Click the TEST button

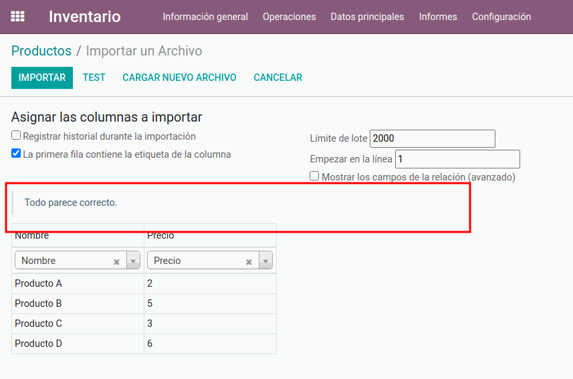pos(94,78)
